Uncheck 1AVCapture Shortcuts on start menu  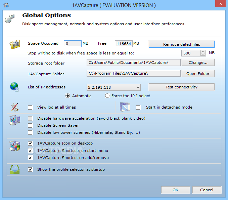(x=30, y=151)
